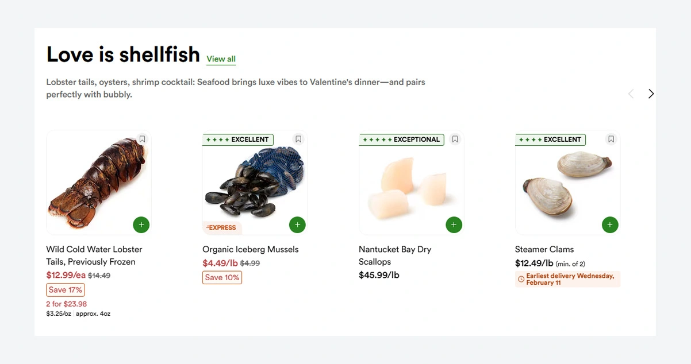Add Steamer Clams to cart

(x=610, y=224)
